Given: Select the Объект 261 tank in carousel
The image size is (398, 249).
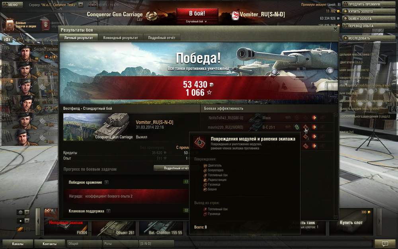Looking at the screenshot, I should click(x=113, y=228).
